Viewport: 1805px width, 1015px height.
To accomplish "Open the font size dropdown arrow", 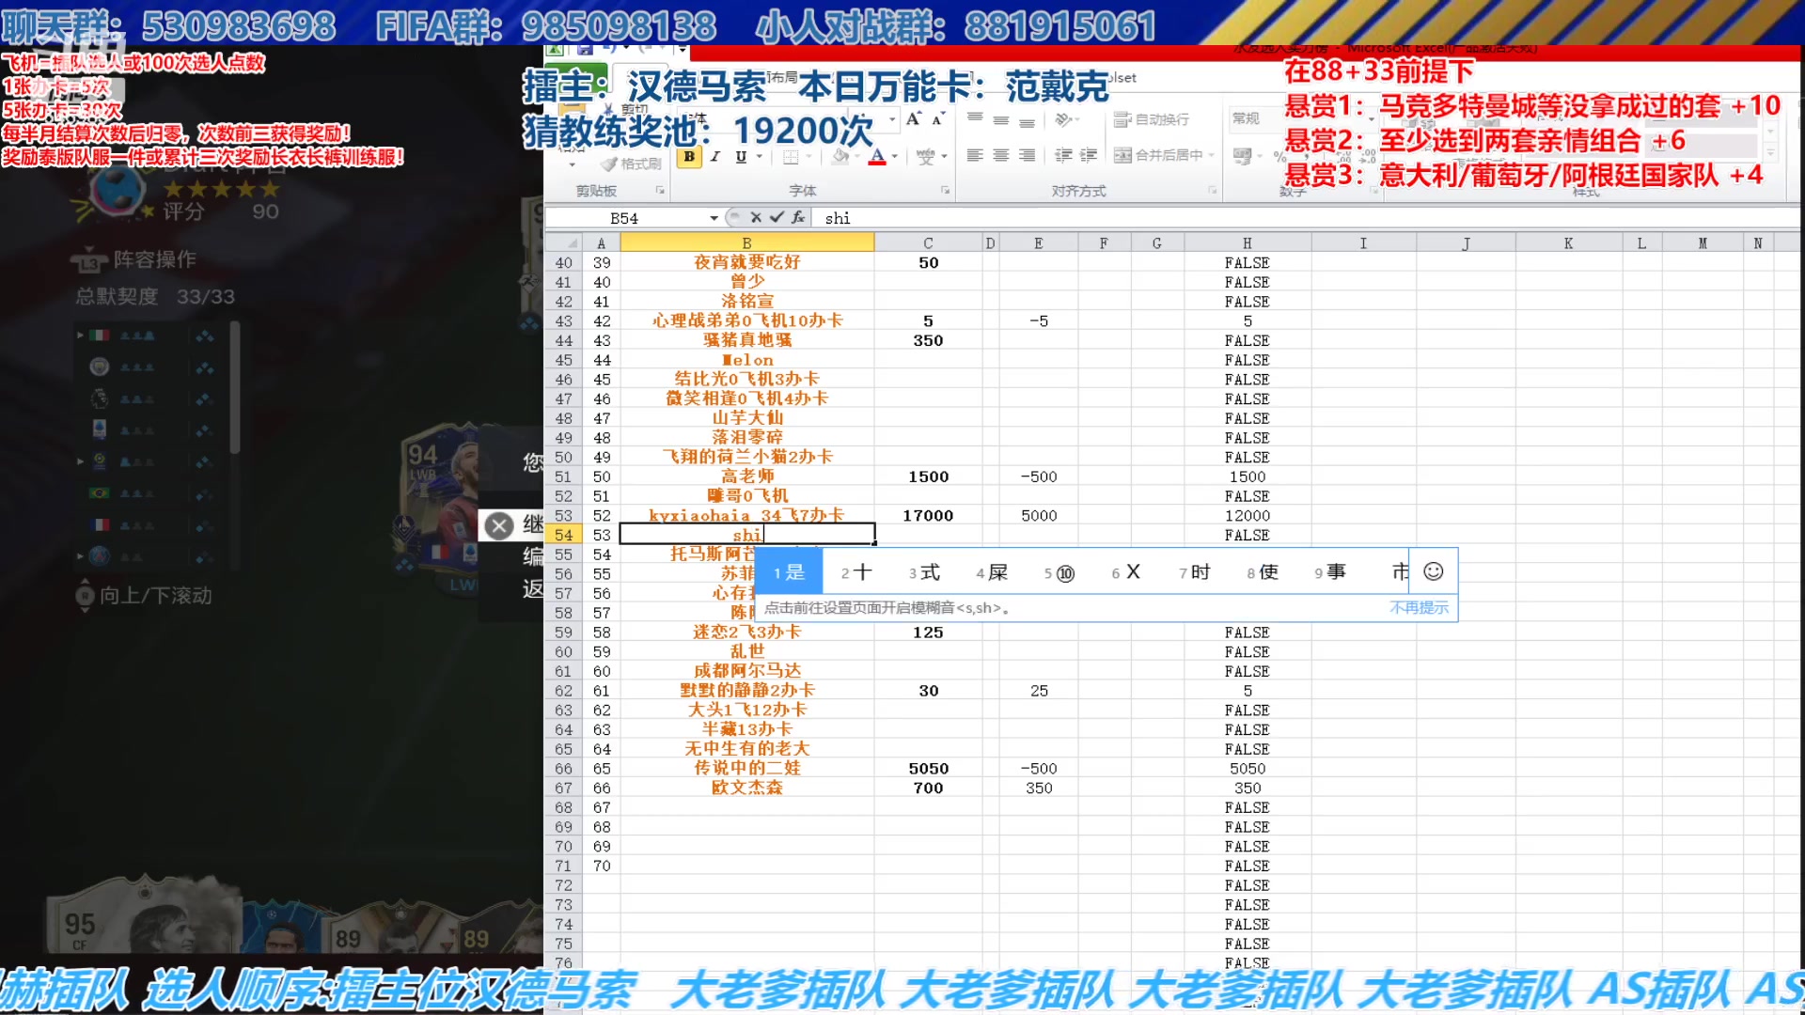I will point(891,119).
